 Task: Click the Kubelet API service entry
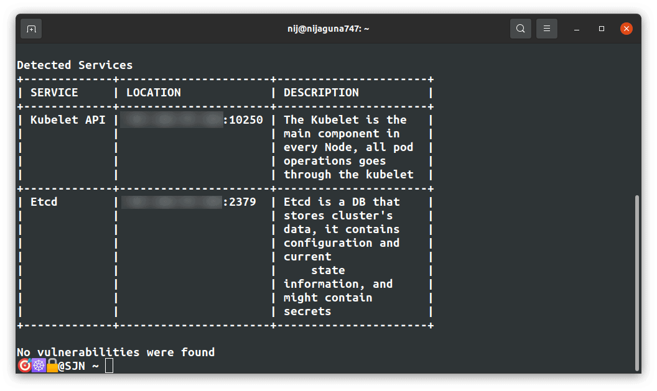[68, 120]
